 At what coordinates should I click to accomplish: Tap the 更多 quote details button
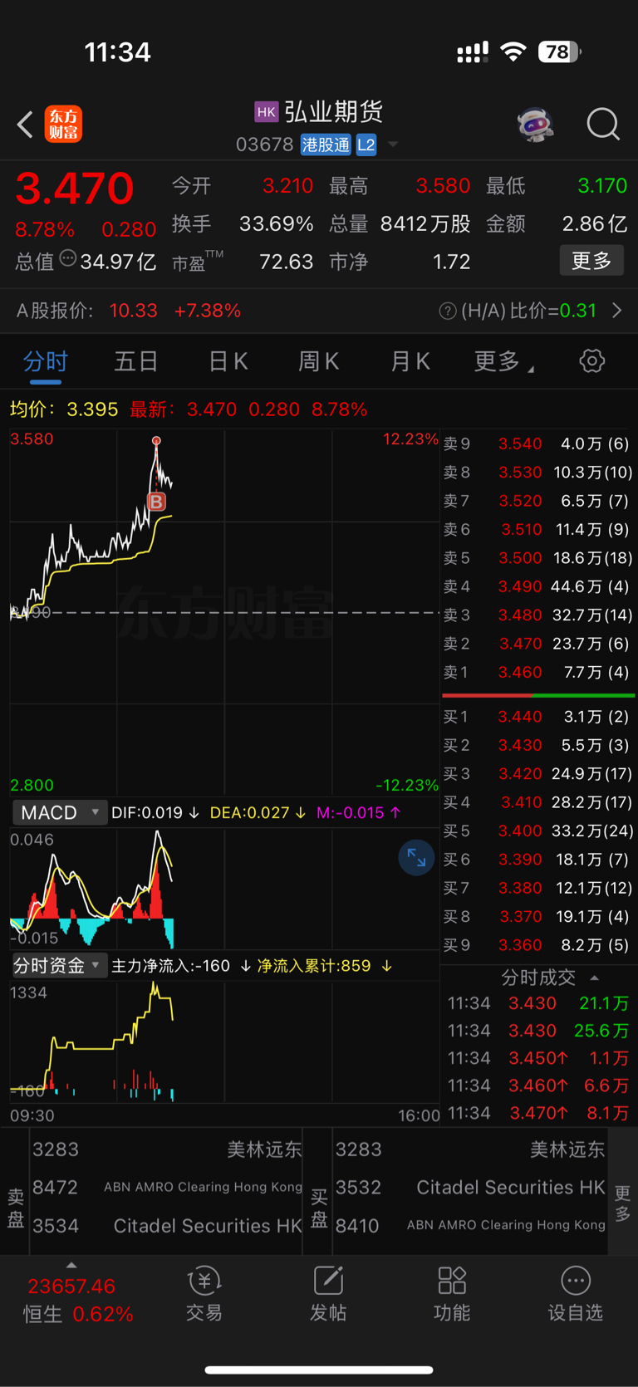pos(591,261)
